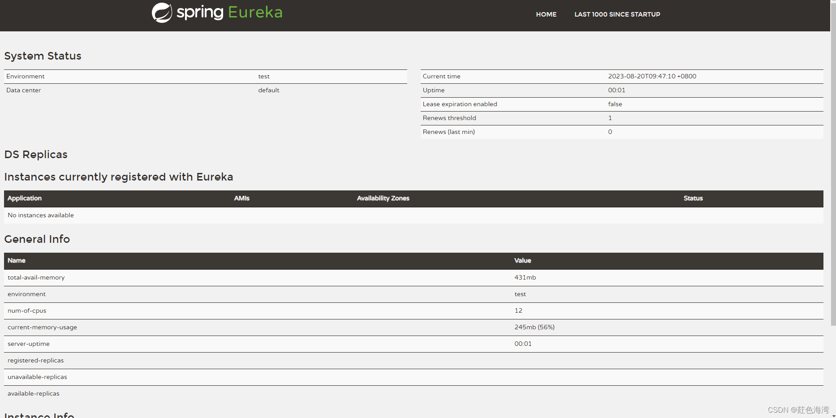Click the Value column header
The width and height of the screenshot is (836, 418).
(x=522, y=261)
